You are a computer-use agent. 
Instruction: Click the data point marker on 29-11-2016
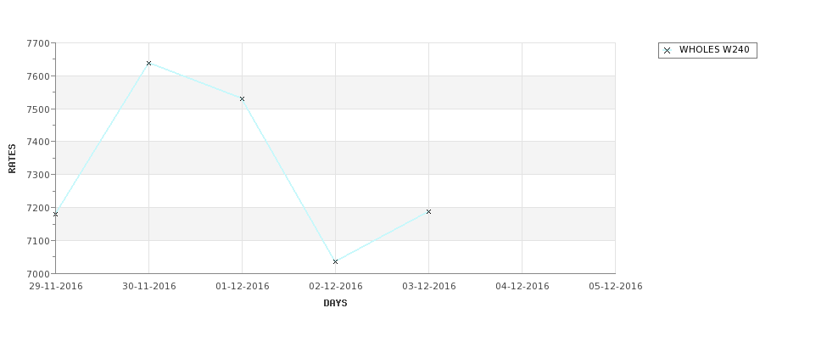click(55, 214)
